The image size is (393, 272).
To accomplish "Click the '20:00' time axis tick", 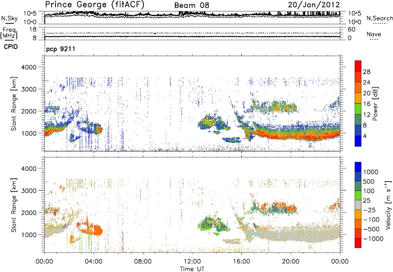I will pyautogui.click(x=290, y=262).
